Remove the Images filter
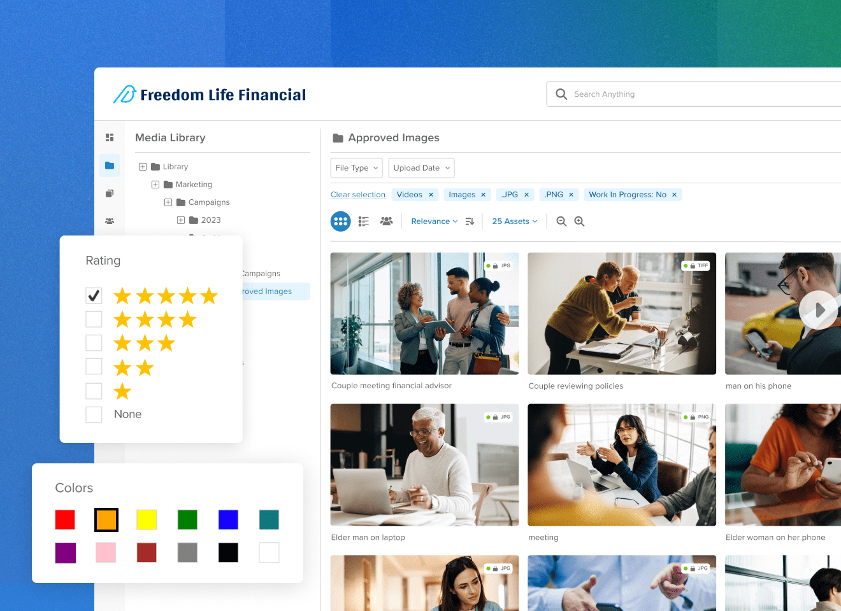This screenshot has height=611, width=841. [483, 195]
